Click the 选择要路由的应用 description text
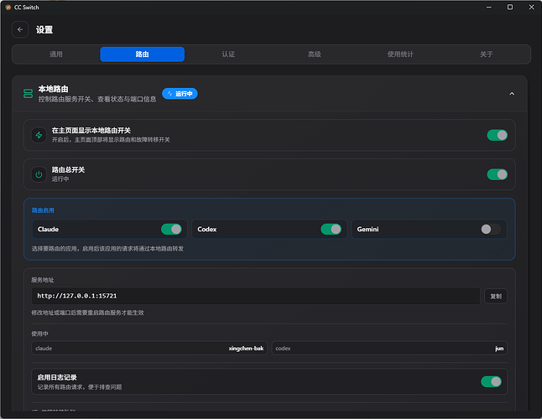Image resolution: width=542 pixels, height=419 pixels. [107, 249]
